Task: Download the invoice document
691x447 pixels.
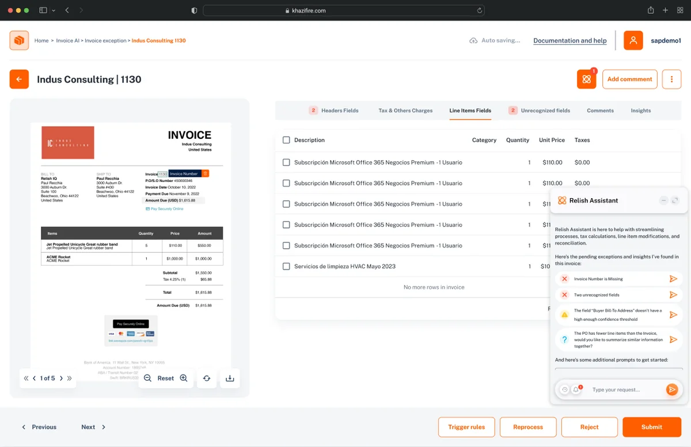Action: pos(230,378)
